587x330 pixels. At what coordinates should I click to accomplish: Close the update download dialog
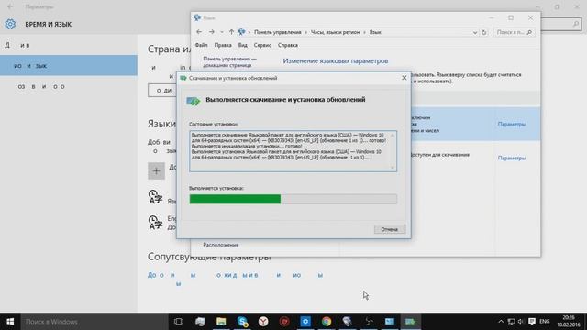coord(404,78)
